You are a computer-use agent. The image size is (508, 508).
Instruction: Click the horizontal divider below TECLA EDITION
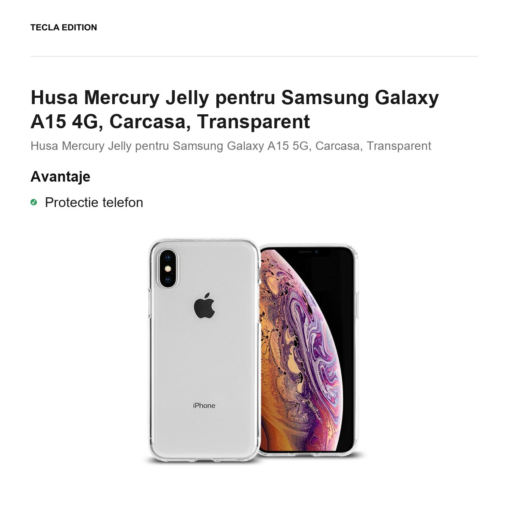click(x=254, y=56)
